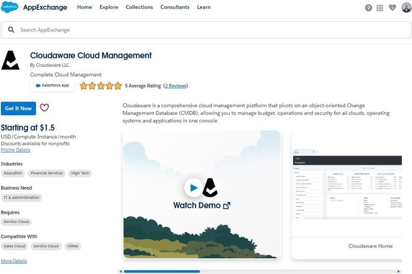
Task: Open favorites heart icon in header
Action: coord(392,8)
